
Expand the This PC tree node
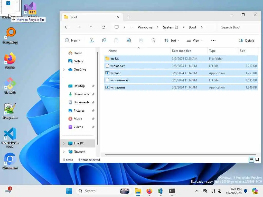pyautogui.click(x=64, y=143)
